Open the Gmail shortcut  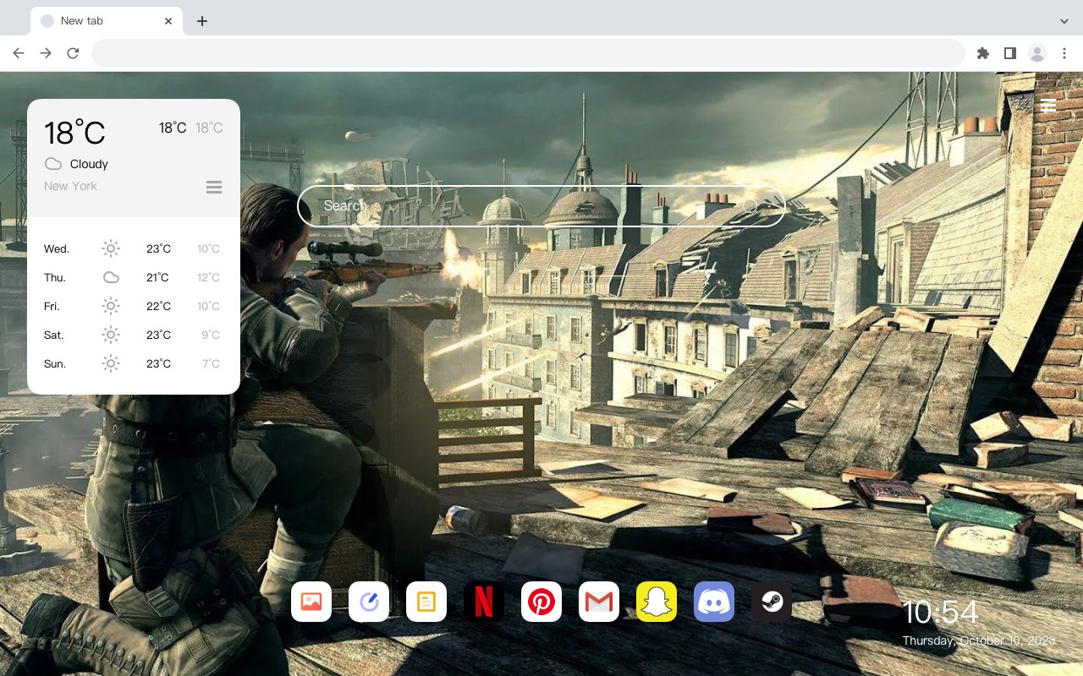click(599, 602)
